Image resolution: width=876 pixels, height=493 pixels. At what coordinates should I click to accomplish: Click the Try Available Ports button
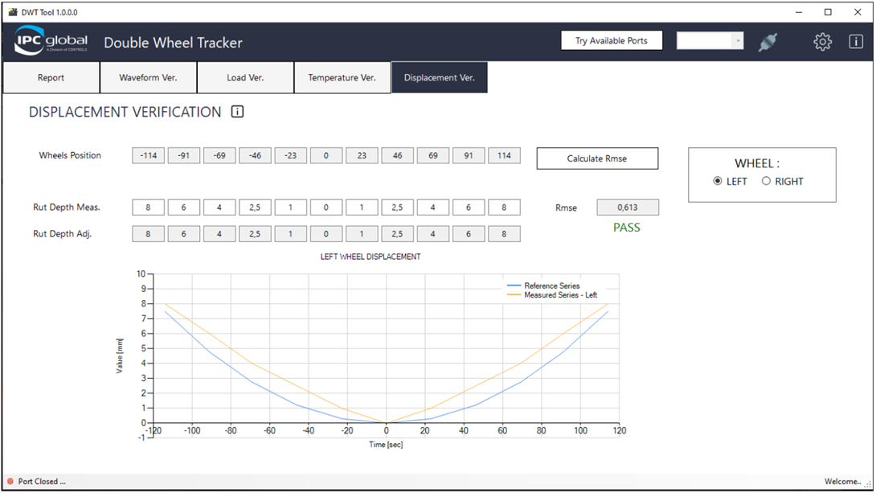coord(611,41)
